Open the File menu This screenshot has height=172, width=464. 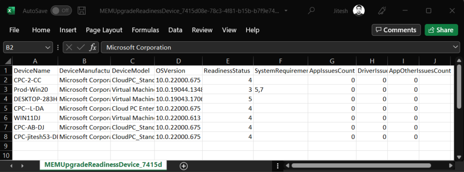coord(14,30)
